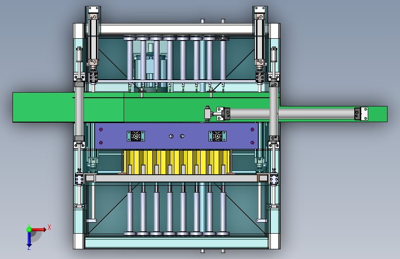Click the blue Z axis arrow of the triad

(29, 240)
